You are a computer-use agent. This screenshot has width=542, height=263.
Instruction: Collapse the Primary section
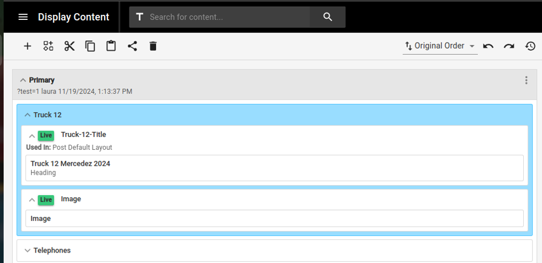click(x=23, y=81)
